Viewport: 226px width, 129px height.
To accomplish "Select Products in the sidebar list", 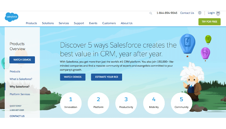I will click(15, 72).
